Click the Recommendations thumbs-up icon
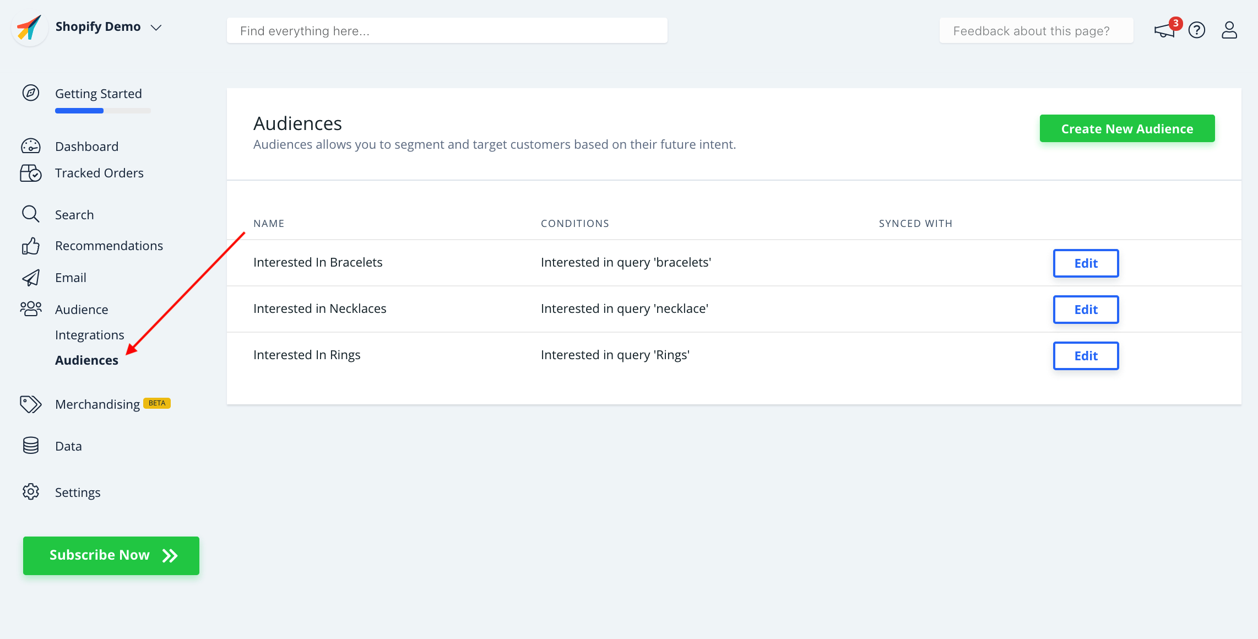 [x=31, y=246]
